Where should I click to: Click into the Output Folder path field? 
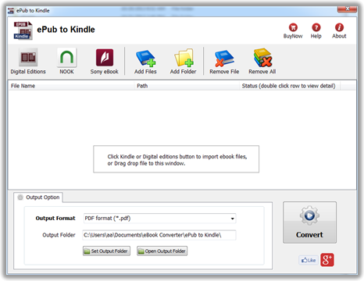(x=159, y=235)
